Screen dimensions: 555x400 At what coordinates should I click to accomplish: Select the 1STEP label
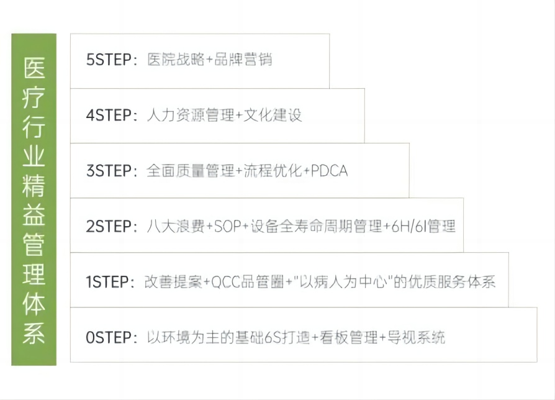point(109,281)
